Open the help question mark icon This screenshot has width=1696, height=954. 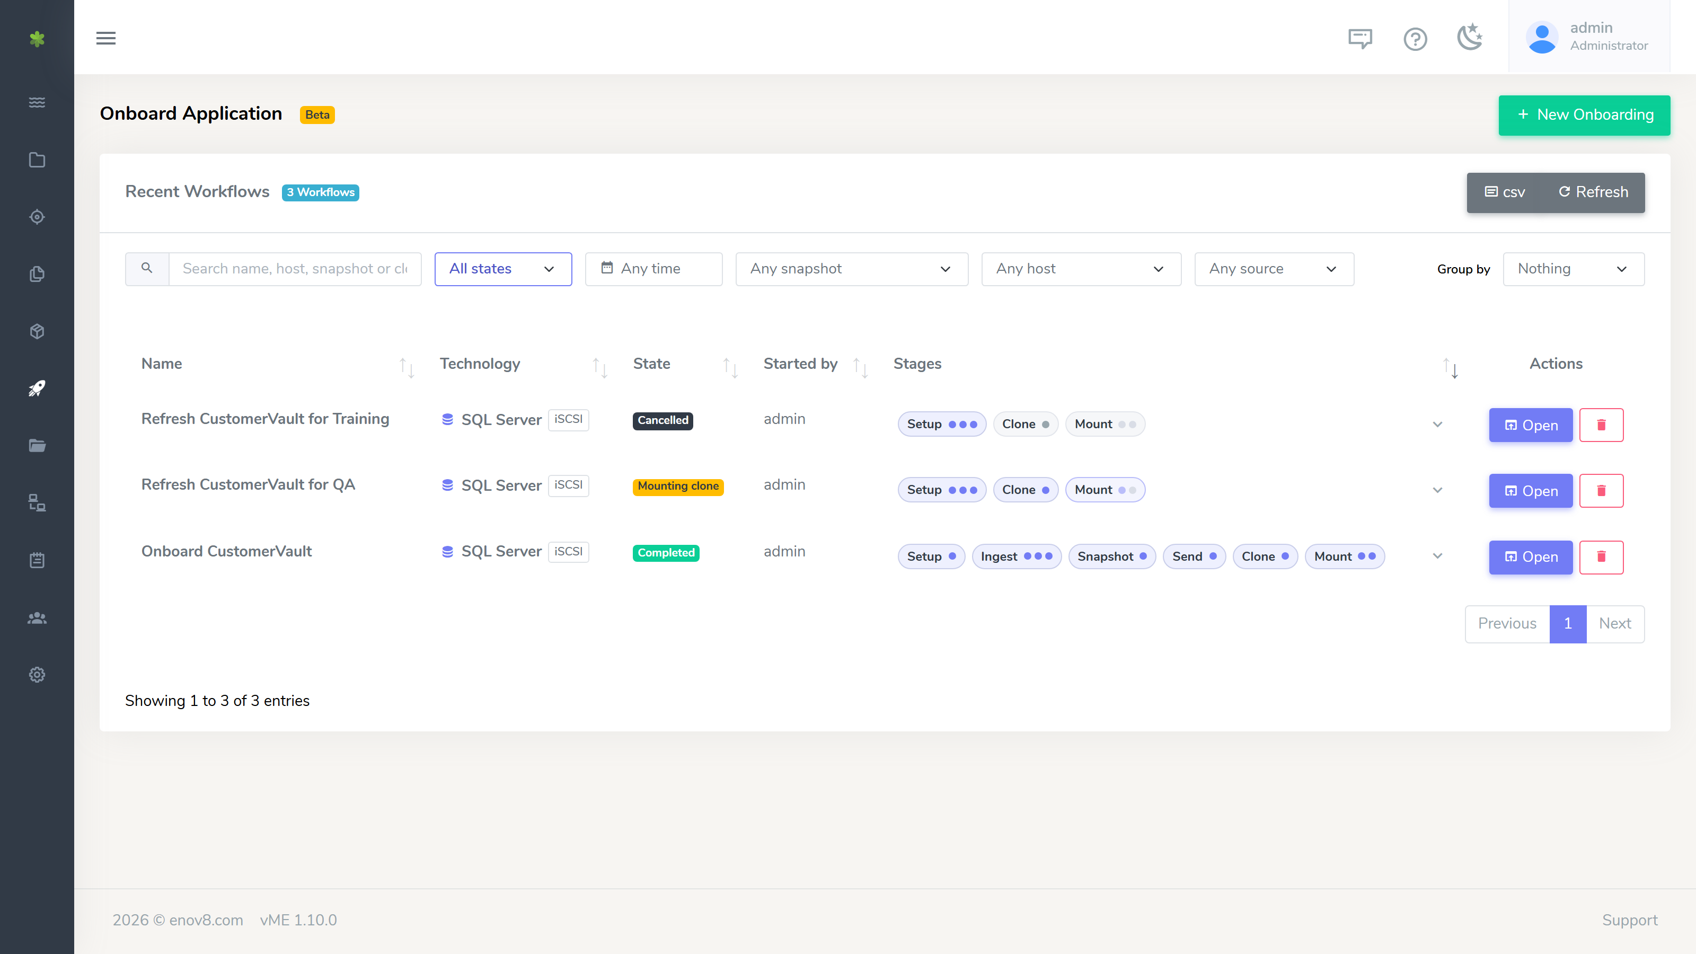[x=1415, y=39]
